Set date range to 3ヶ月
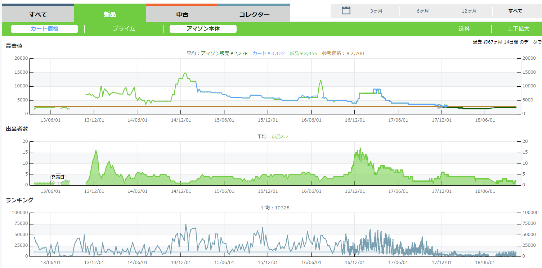This screenshot has width=542, height=268. (376, 11)
